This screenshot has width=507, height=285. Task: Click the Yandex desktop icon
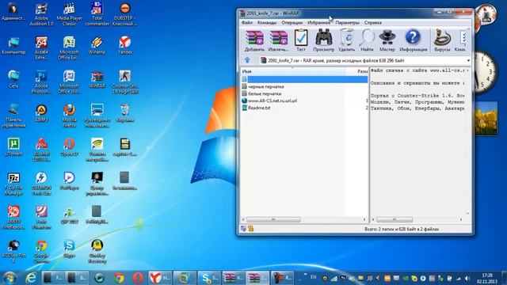pos(125,45)
